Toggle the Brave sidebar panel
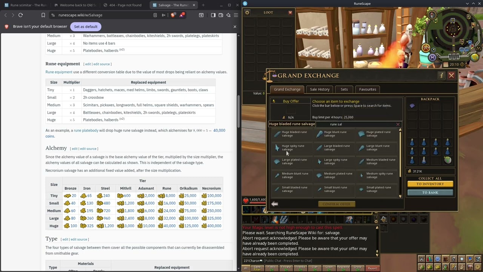483x272 pixels. 213,15
